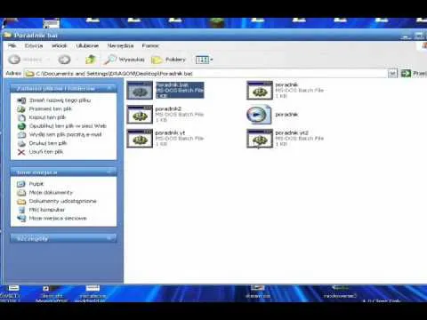Click the Dokumenty udostępnione folder icon
Image resolution: width=427 pixels, height=320 pixels.
tap(21, 202)
